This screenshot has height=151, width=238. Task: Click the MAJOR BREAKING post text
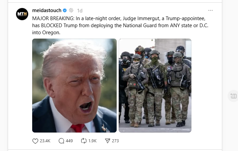coord(120,26)
